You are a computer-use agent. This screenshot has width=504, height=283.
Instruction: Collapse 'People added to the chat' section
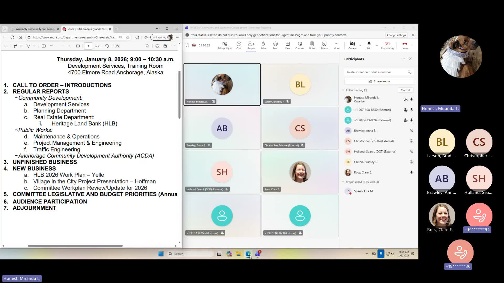[x=343, y=182]
